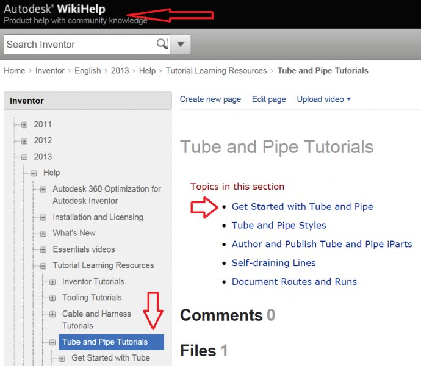Go to the Home breadcrumb
Image resolution: width=421 pixels, height=366 pixels.
(x=14, y=71)
